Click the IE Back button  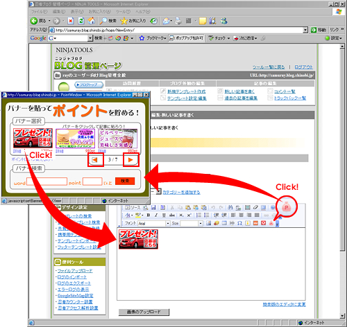coord(38,21)
